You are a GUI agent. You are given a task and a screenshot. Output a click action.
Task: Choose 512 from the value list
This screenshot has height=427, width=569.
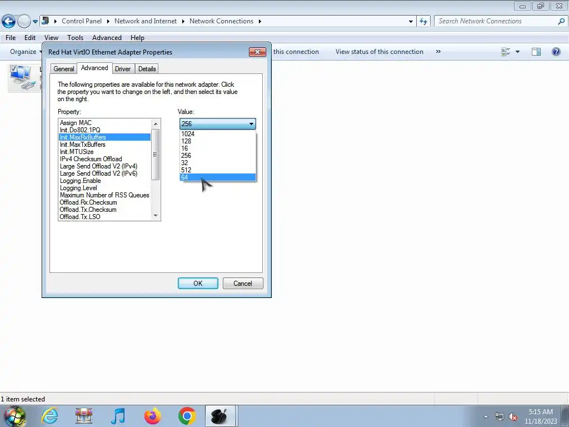point(218,170)
